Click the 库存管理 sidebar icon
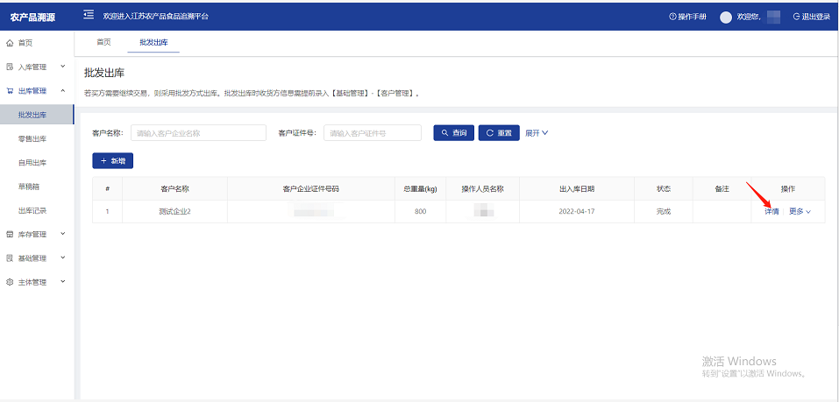 (x=10, y=234)
